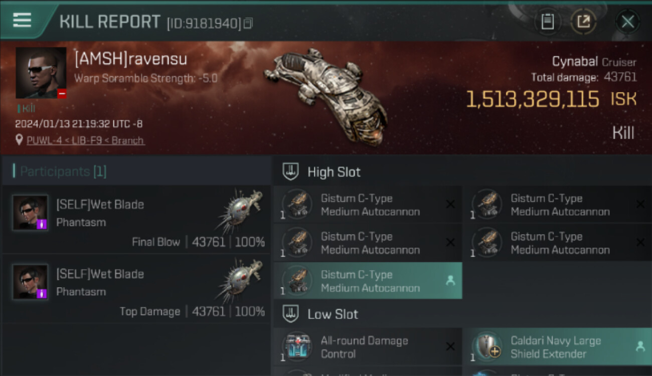Open the clipboard report icon
The width and height of the screenshot is (652, 376).
tap(547, 22)
